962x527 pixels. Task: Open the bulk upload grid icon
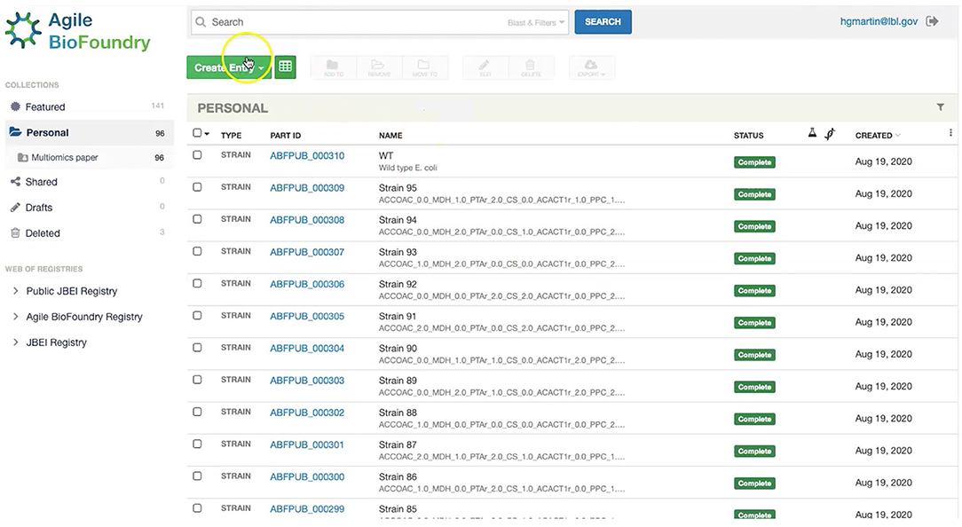pos(285,67)
